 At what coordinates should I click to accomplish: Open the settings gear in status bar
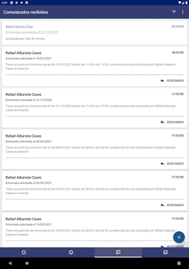11,2
